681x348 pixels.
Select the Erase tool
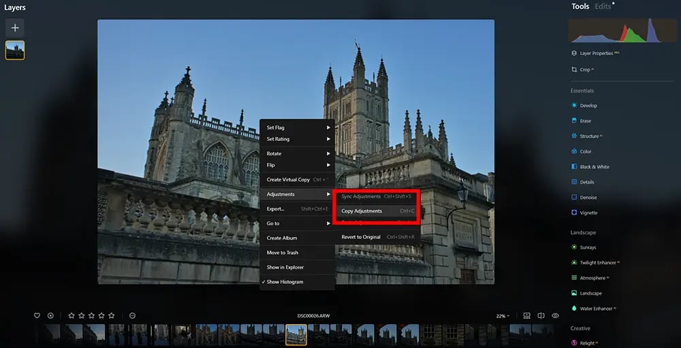[x=581, y=121]
